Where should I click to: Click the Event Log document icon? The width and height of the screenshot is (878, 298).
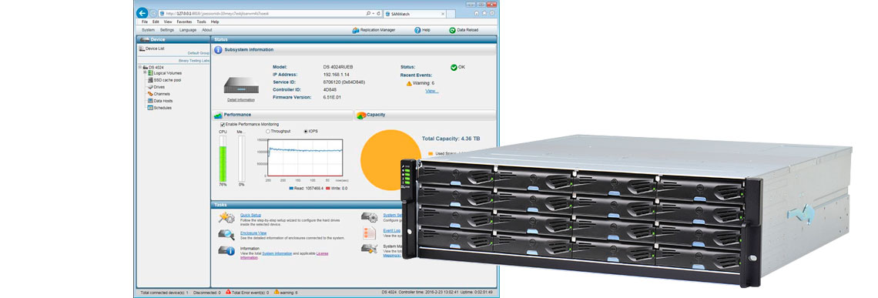point(368,232)
